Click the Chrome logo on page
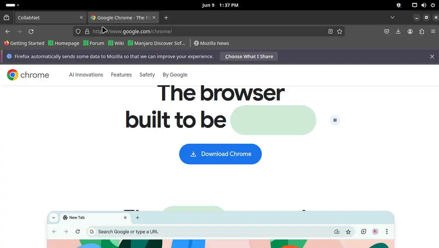The width and height of the screenshot is (439, 248). tap(28, 75)
